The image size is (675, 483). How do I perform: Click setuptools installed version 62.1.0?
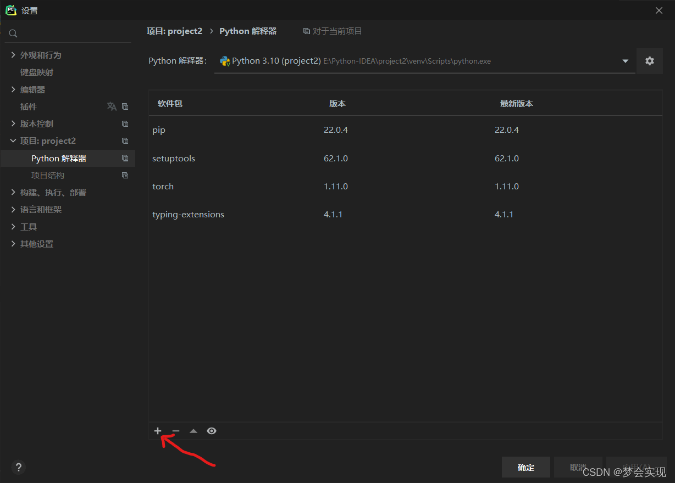[x=336, y=159]
